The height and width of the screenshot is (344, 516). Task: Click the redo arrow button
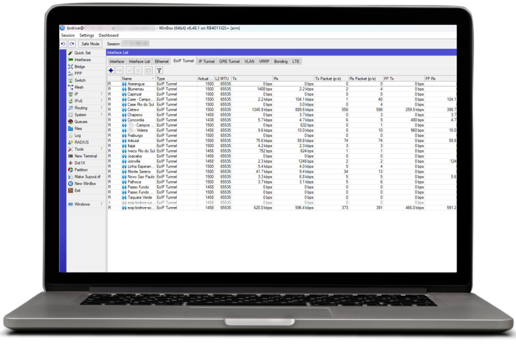(72, 44)
